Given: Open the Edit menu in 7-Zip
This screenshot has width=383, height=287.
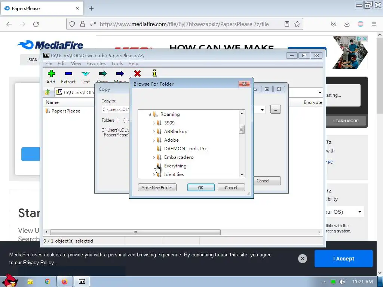Looking at the screenshot, I should 62,64.
